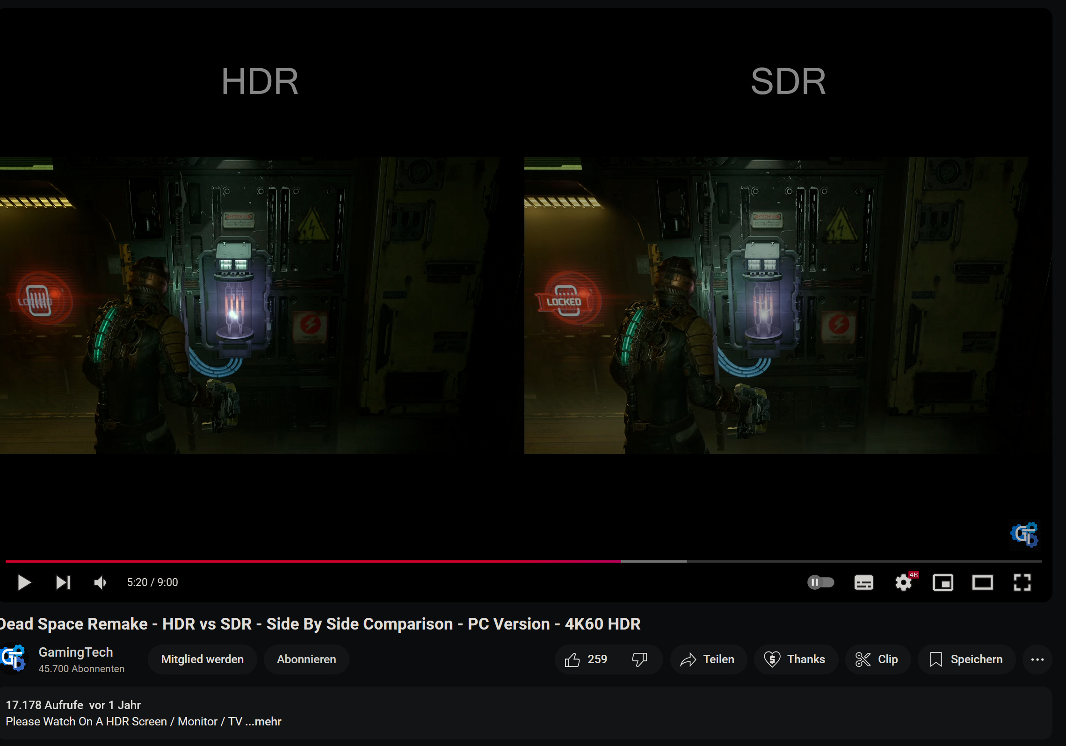Open the video settings gear
The width and height of the screenshot is (1066, 746).
903,582
